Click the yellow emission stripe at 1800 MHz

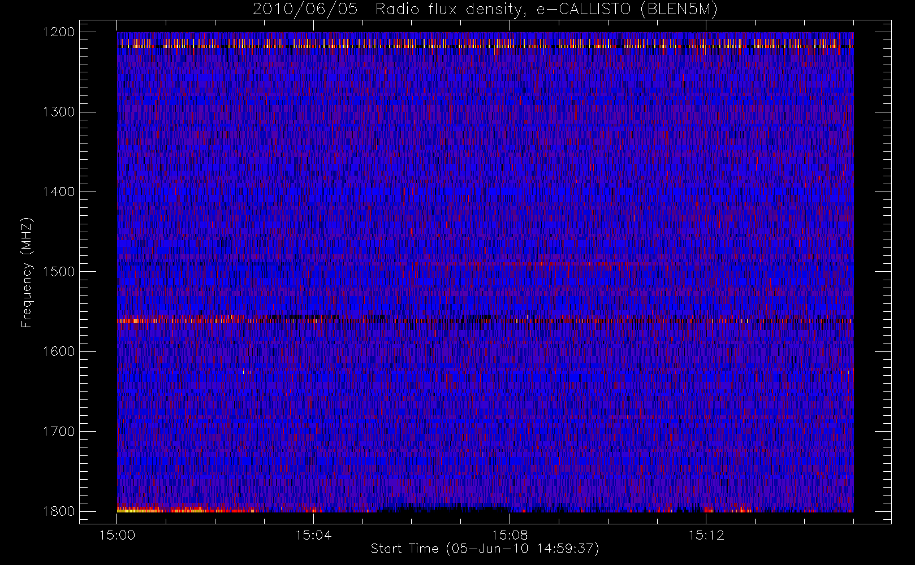coord(160,510)
